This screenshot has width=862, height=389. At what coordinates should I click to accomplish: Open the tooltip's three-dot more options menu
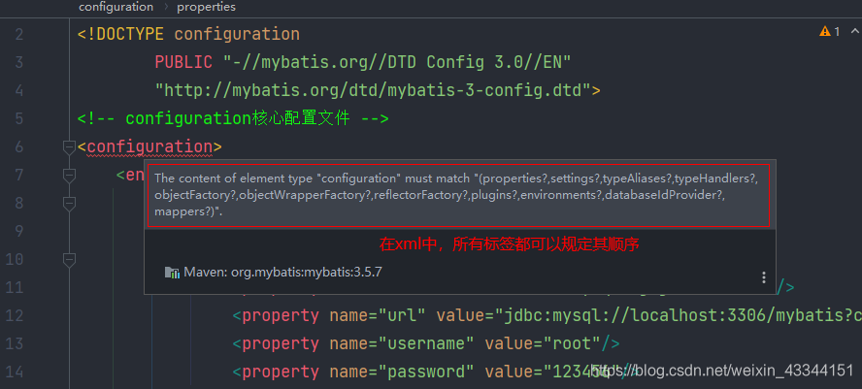764,277
